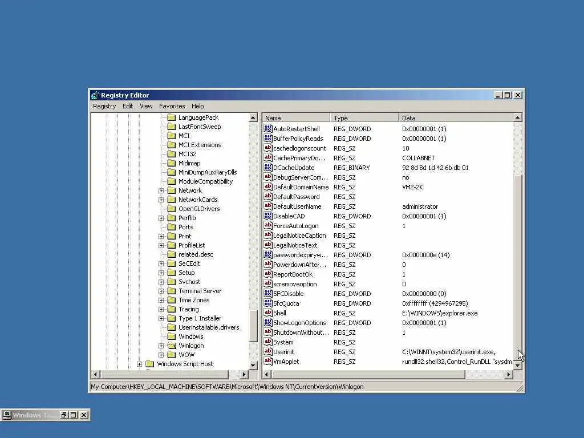This screenshot has width=584, height=438.
Task: Select the cachedlogonscount string icon
Action: [x=268, y=148]
